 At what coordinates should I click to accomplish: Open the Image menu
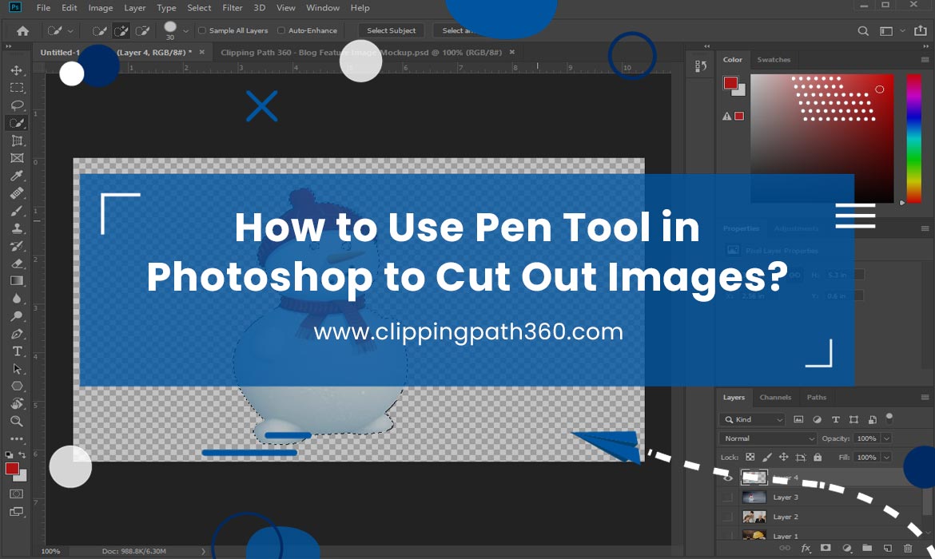click(100, 8)
